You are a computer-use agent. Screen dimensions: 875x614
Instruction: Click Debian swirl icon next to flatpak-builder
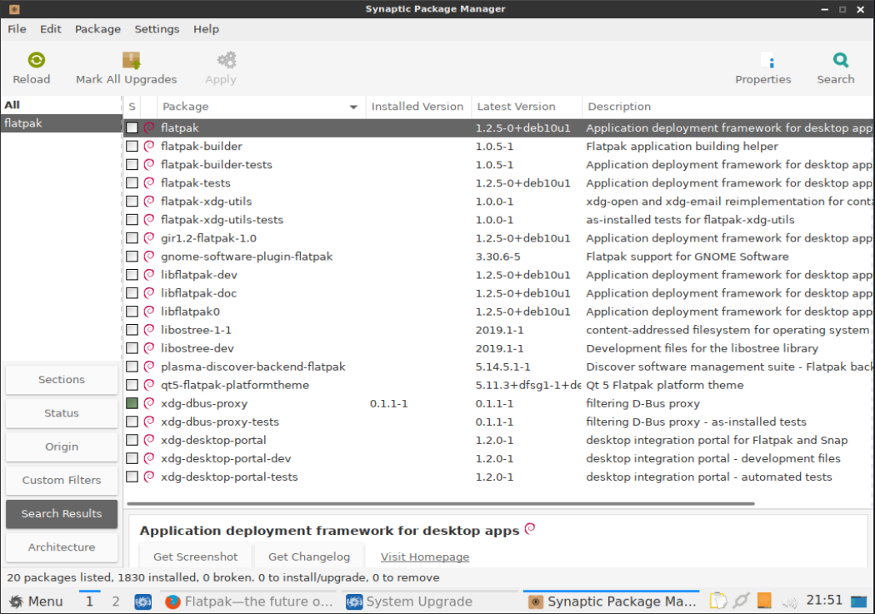click(149, 146)
